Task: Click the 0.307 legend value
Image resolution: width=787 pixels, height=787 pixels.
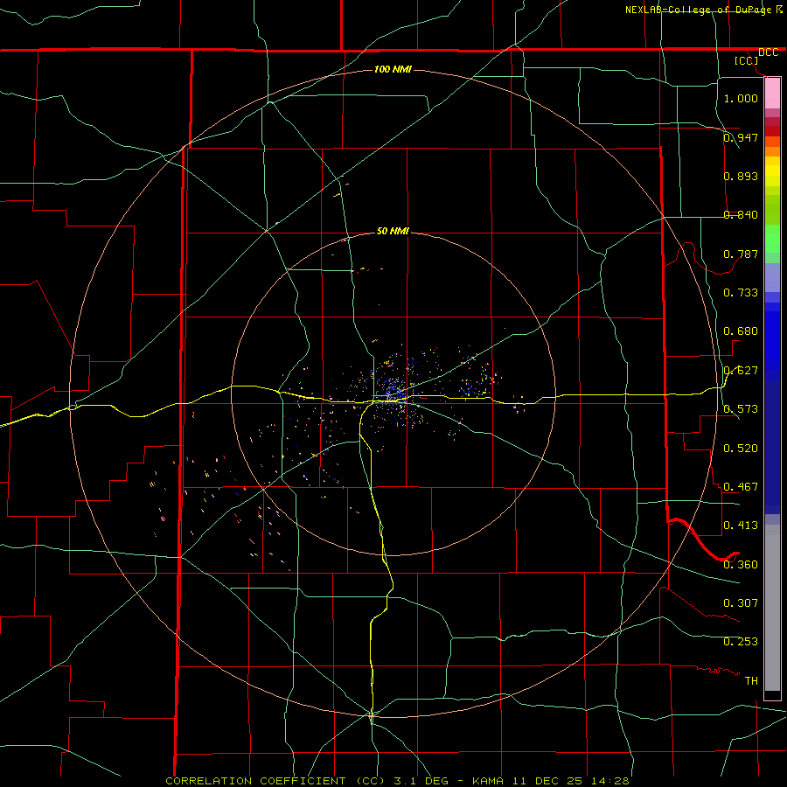Action: pos(741,603)
